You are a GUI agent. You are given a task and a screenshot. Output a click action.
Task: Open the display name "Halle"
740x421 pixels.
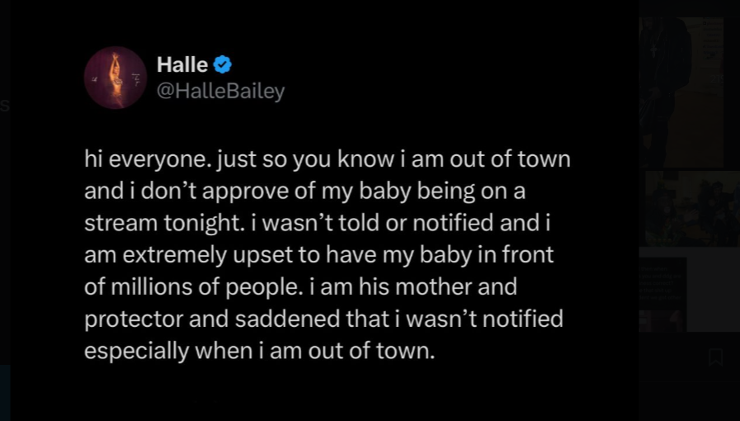point(181,65)
